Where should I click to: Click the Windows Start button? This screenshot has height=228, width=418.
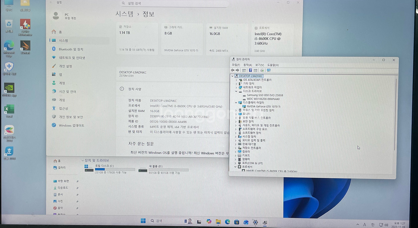click(143, 221)
